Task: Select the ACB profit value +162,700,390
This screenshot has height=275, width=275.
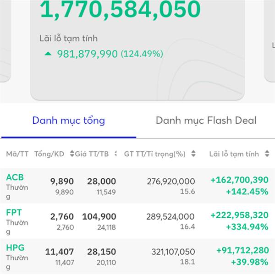Action: (x=239, y=180)
